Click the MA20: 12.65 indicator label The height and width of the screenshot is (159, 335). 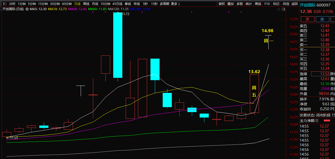point(77,9)
